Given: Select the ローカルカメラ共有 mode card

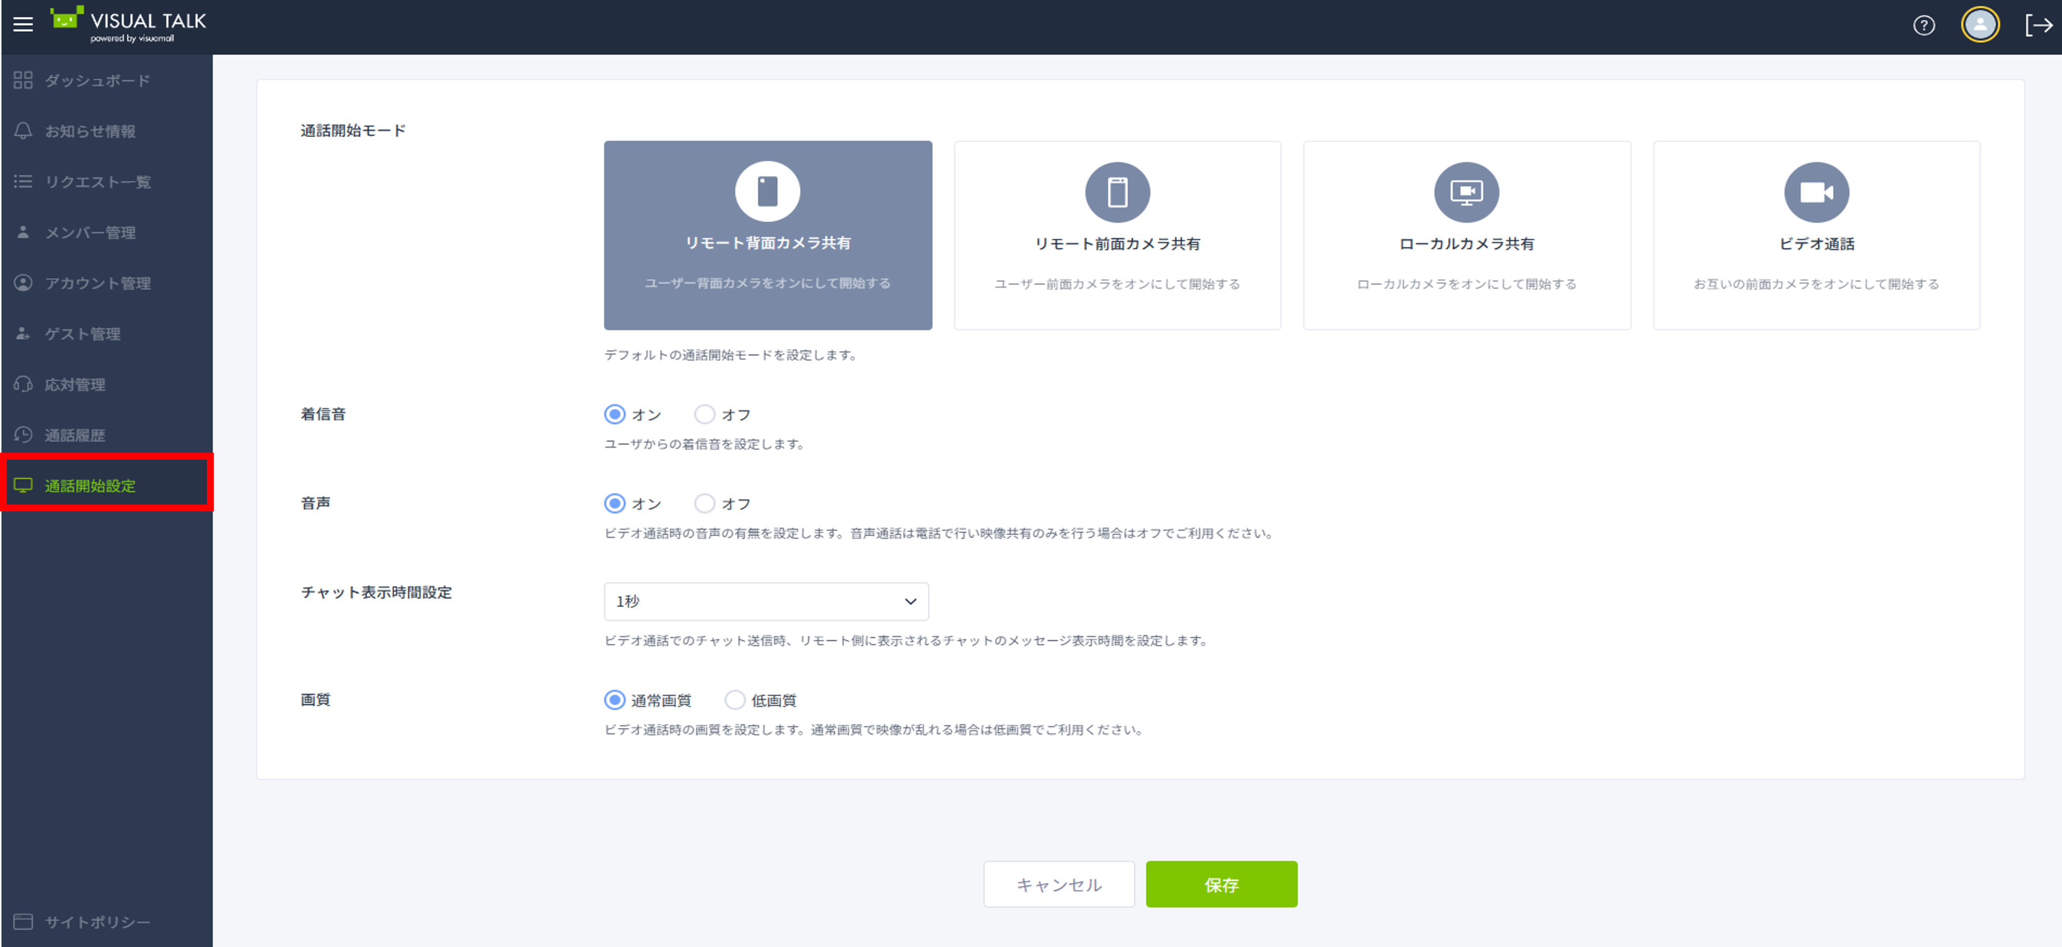Looking at the screenshot, I should (x=1466, y=235).
